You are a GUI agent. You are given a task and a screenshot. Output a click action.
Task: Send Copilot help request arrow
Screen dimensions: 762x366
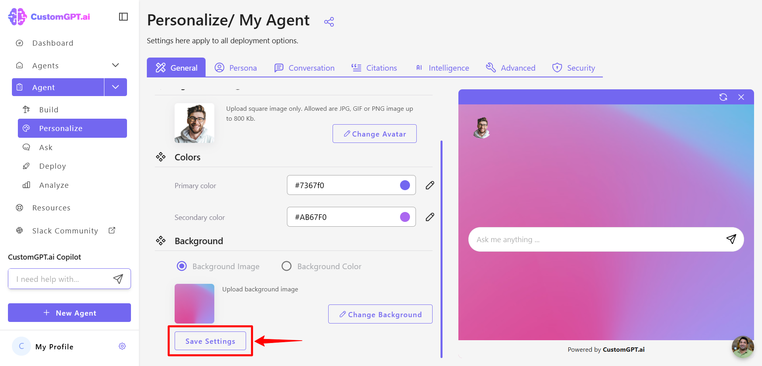(x=118, y=279)
